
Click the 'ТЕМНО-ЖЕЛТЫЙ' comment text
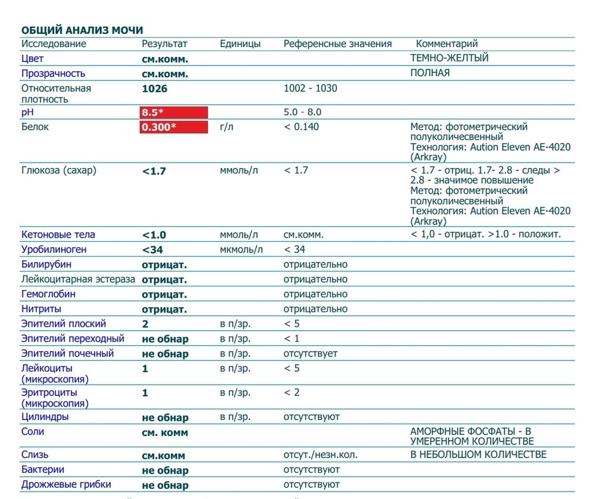click(x=449, y=58)
